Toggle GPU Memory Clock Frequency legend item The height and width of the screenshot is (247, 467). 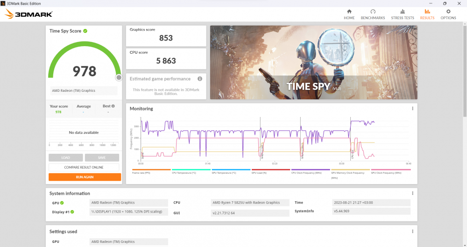coord(351,174)
